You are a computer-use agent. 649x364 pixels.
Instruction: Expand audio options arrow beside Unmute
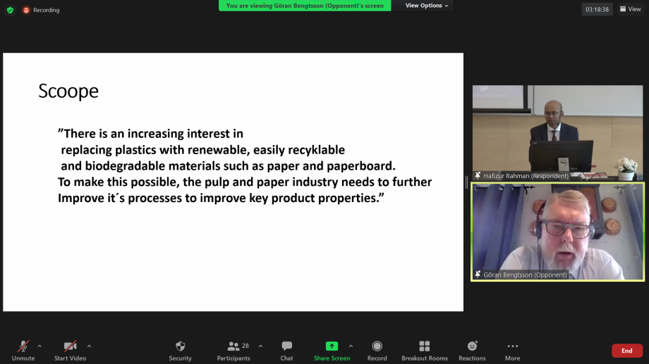point(40,346)
